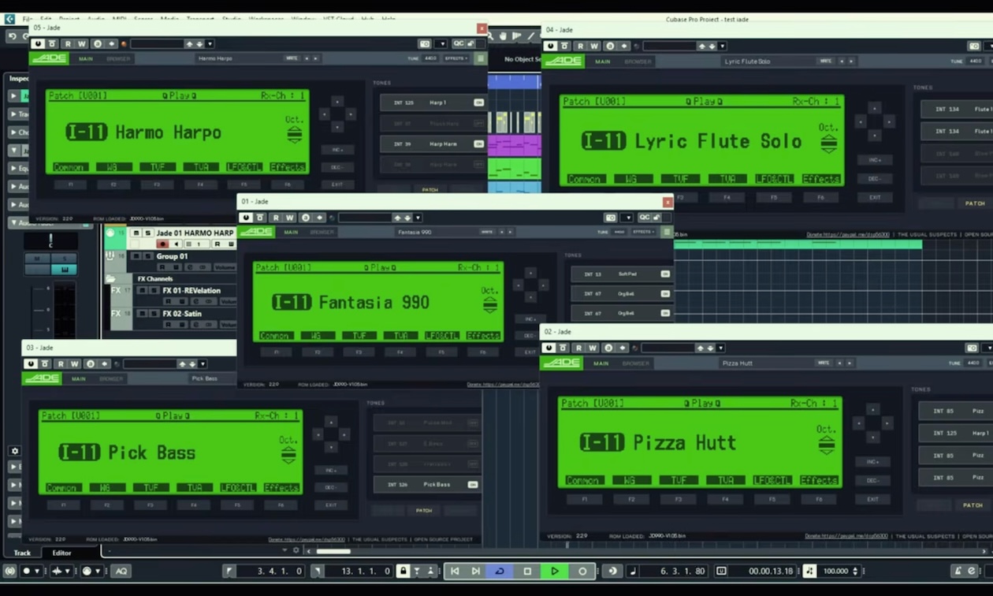Open the Editor tab at bottom left
The image size is (993, 596).
(x=61, y=553)
